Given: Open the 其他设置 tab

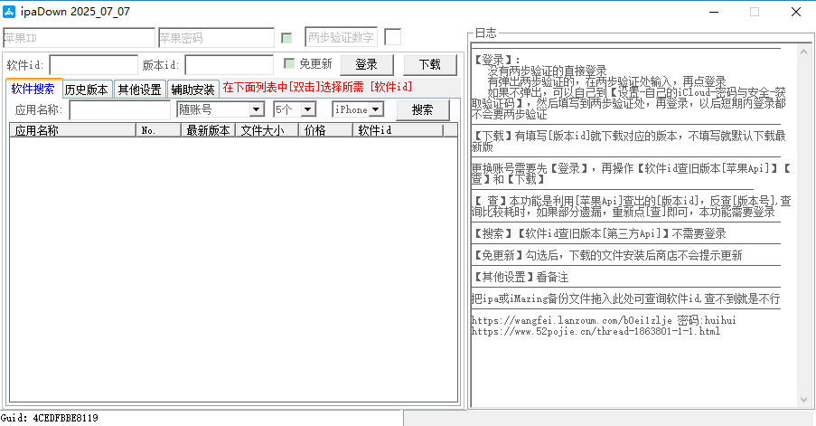Looking at the screenshot, I should [139, 89].
